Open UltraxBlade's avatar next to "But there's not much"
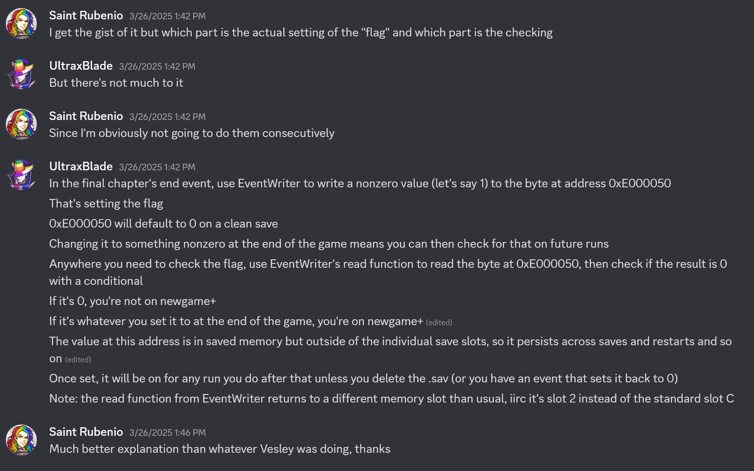The width and height of the screenshot is (754, 471). [x=21, y=74]
